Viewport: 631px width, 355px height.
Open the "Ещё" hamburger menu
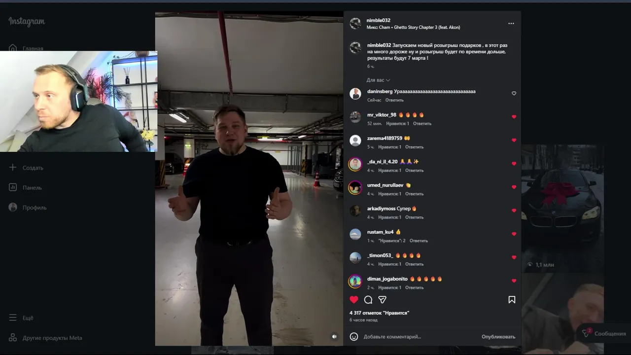point(21,318)
